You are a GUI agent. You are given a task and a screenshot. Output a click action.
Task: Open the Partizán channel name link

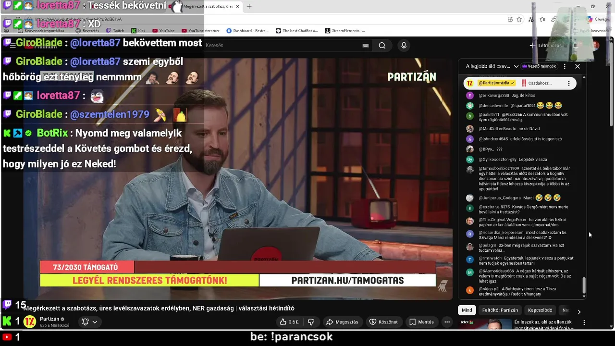click(49, 319)
